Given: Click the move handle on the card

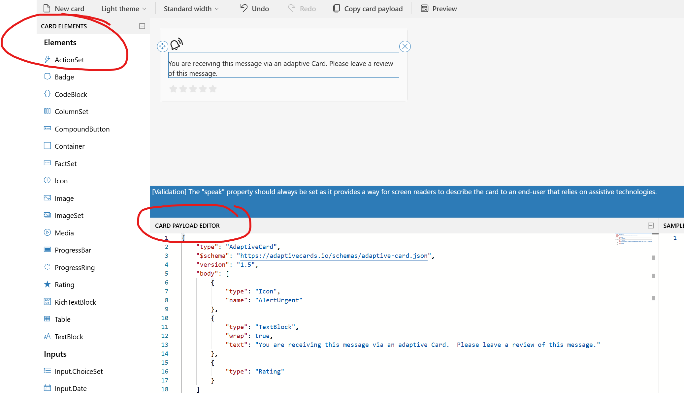Looking at the screenshot, I should coord(162,46).
